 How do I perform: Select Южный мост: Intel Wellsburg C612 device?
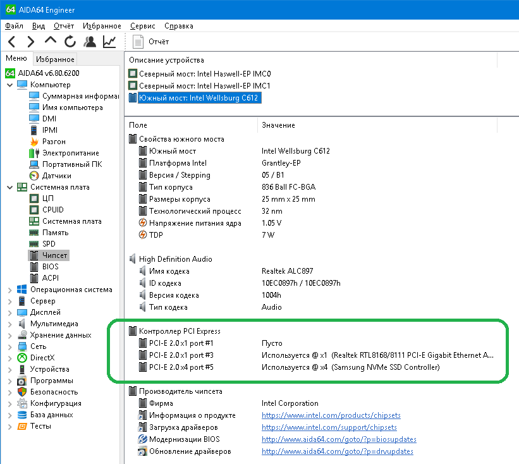[198, 98]
